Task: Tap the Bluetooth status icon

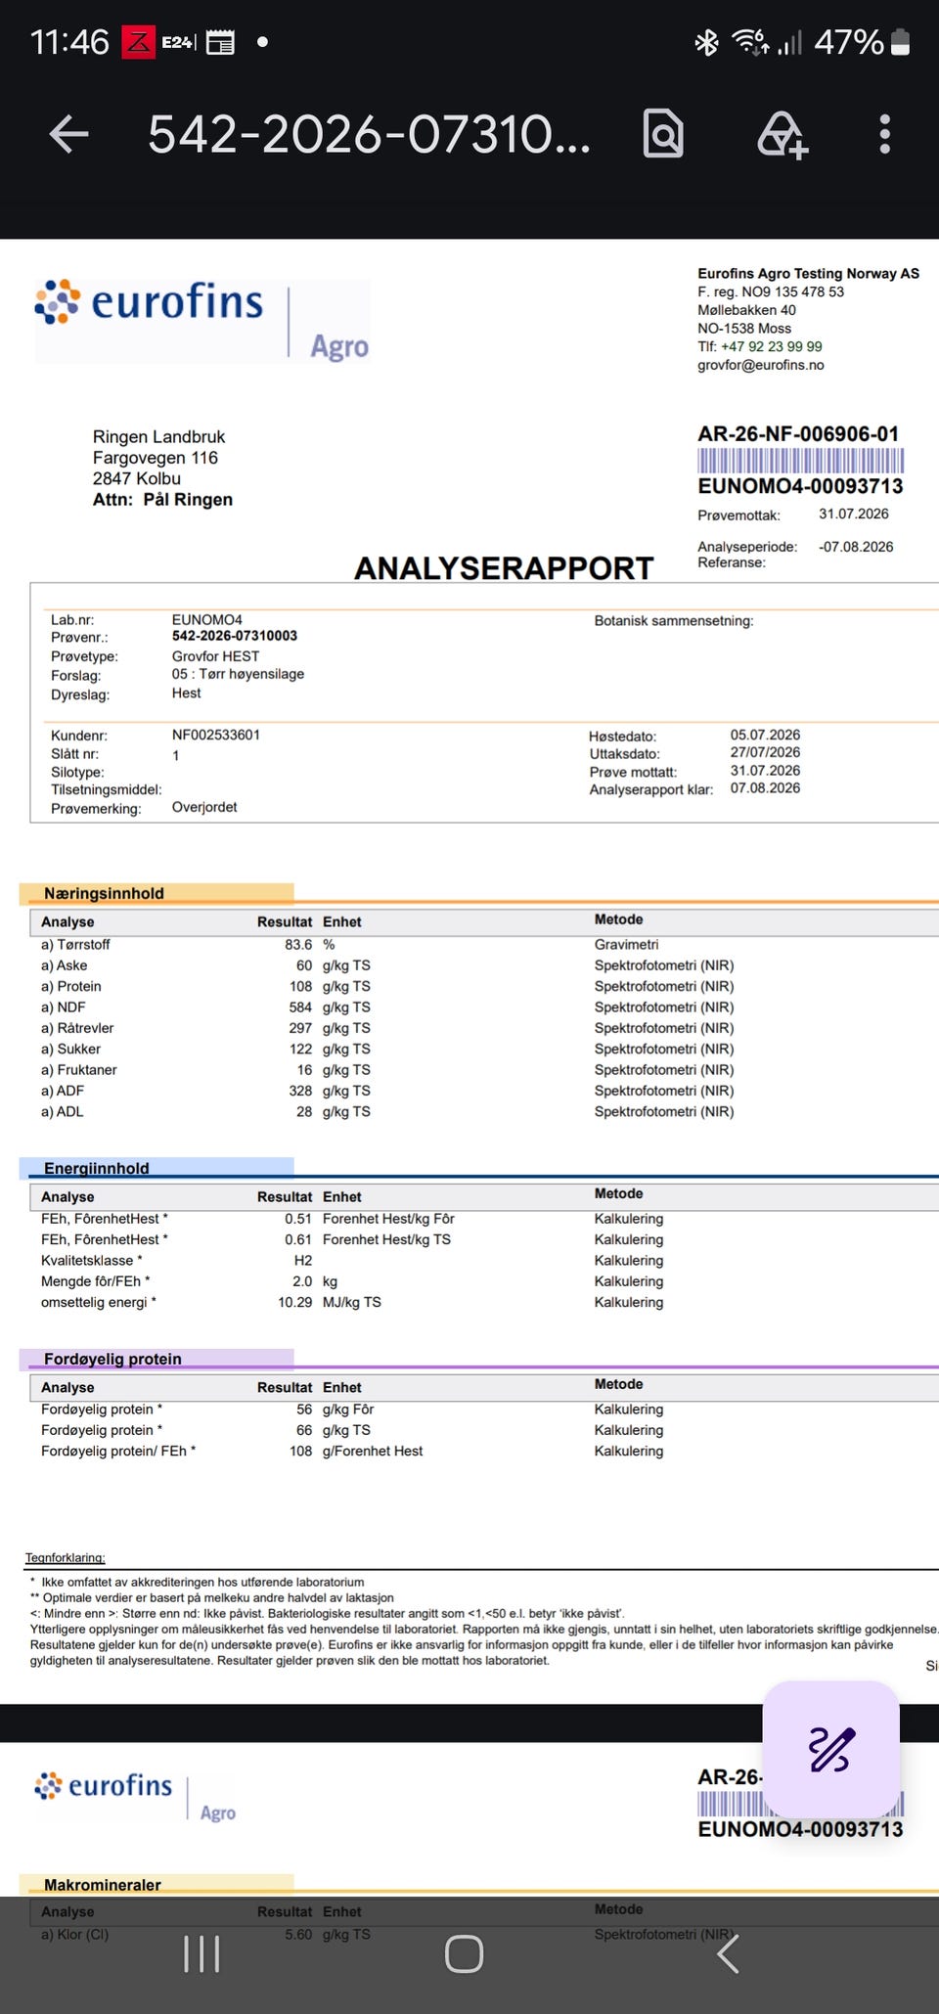Action: (x=706, y=42)
